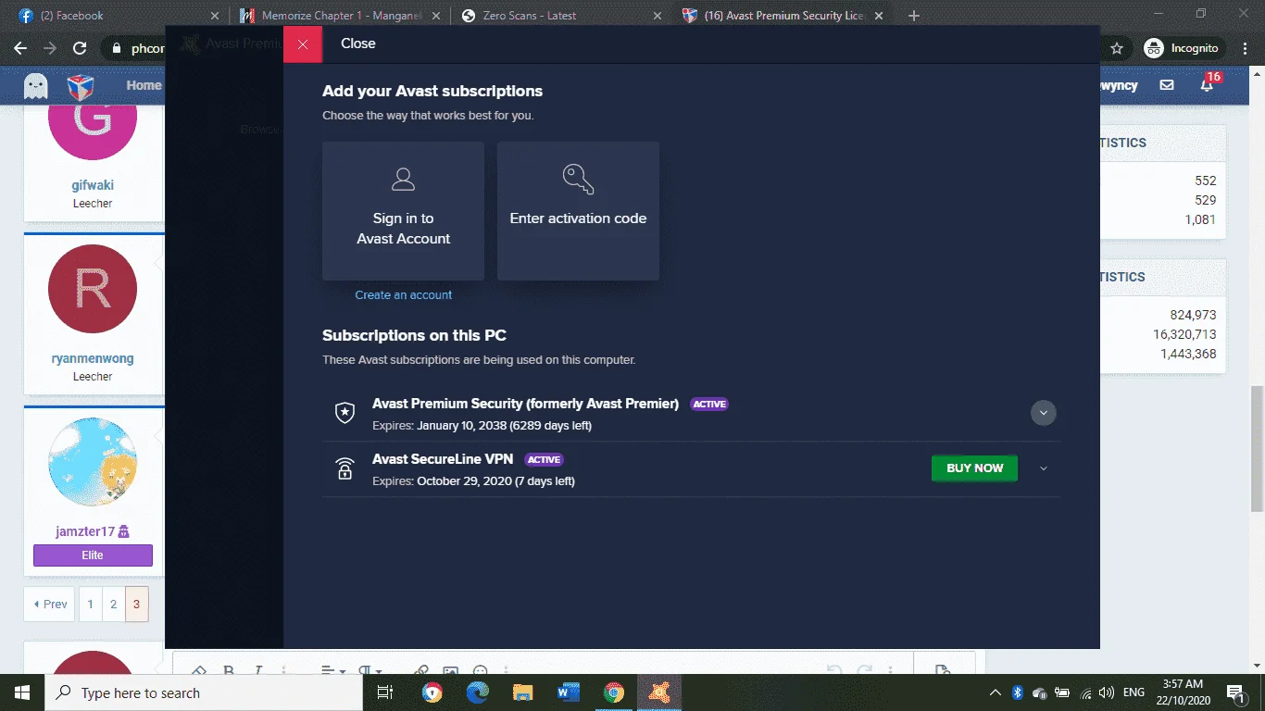Switch to the Memorize Chapter 1 tab
This screenshot has width=1265, height=711.
339,16
